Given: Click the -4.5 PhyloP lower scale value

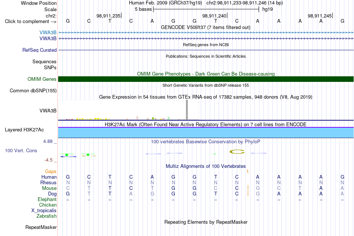Looking at the screenshot, I should click(x=48, y=160).
